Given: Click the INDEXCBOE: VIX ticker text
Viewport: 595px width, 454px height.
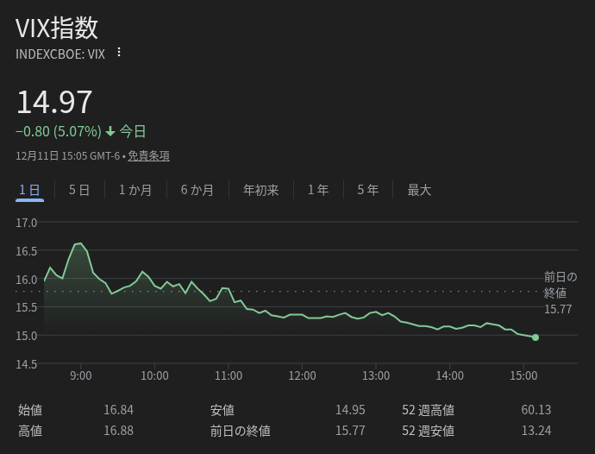Looking at the screenshot, I should click(x=60, y=54).
